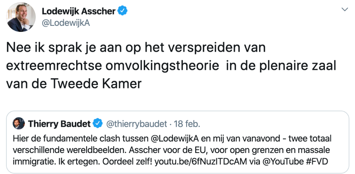Open the youtu.be/6fNuzITDcAM link

[x=201, y=161]
